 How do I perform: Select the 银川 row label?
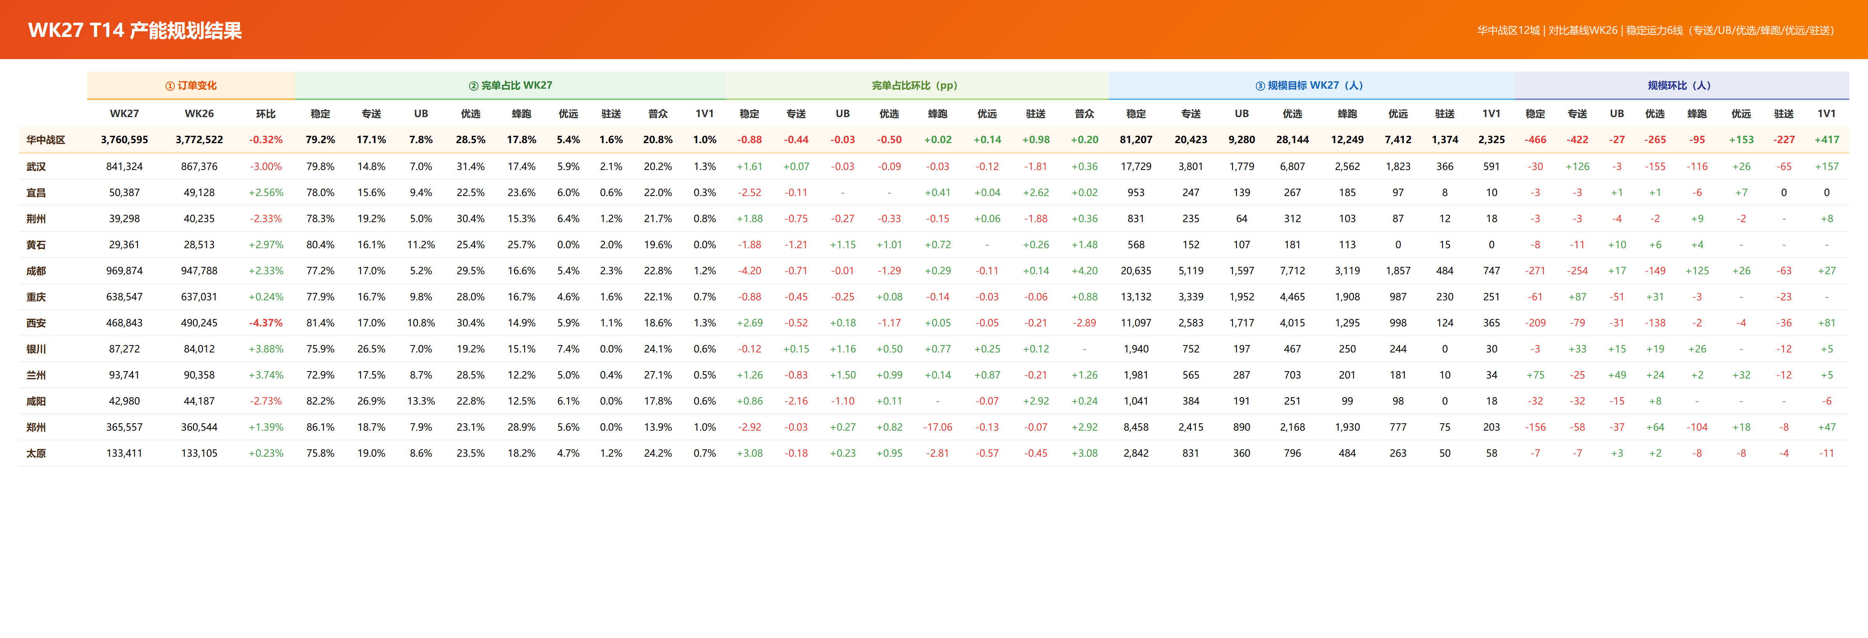(x=36, y=349)
